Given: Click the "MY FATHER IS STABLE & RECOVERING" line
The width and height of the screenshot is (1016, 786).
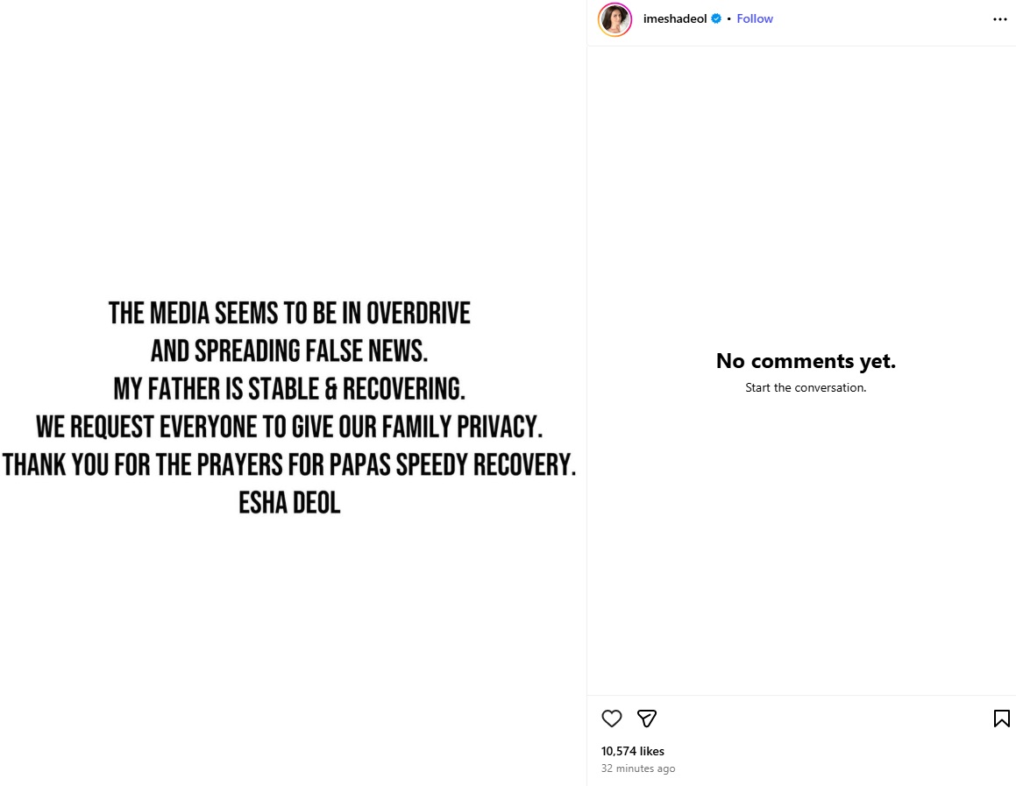Looking at the screenshot, I should click(x=289, y=388).
